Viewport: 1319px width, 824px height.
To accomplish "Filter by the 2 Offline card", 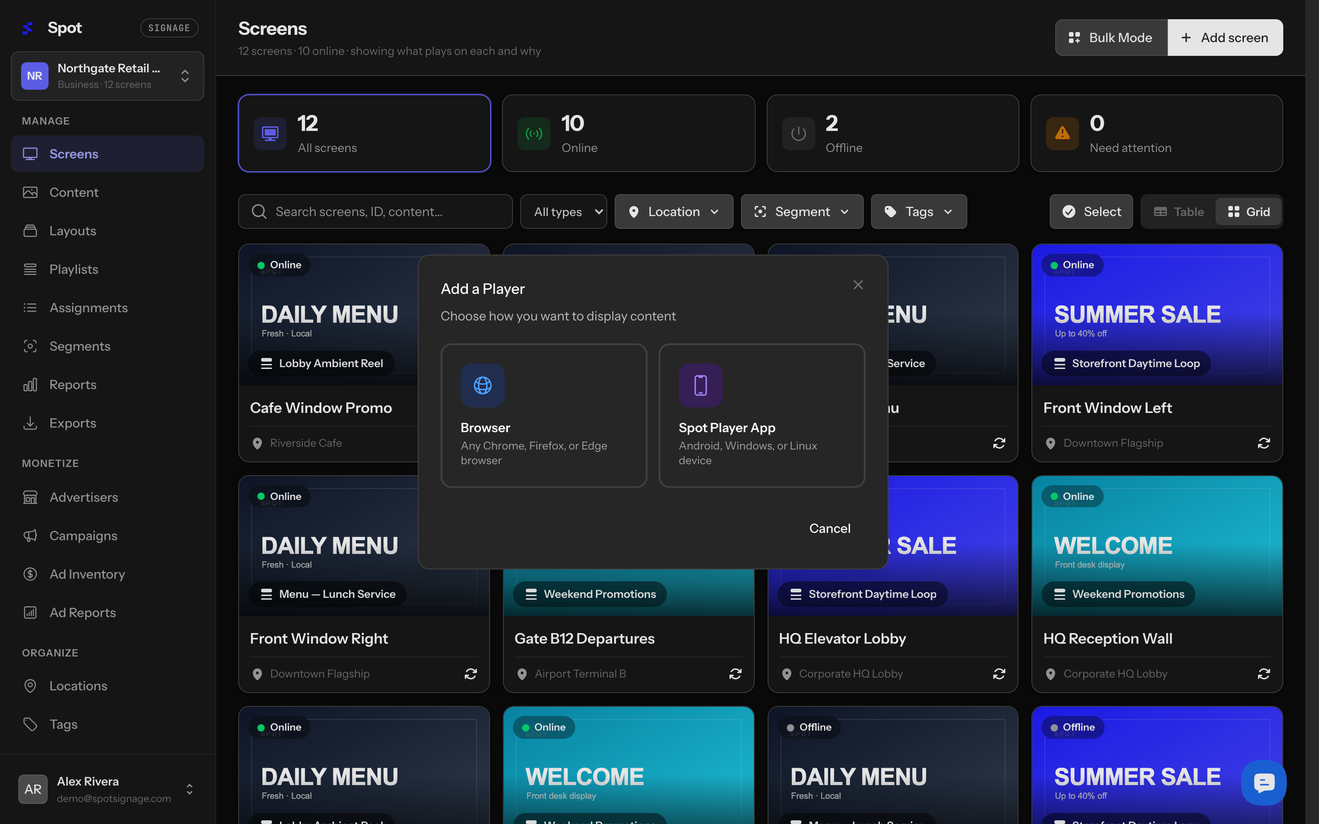I will pyautogui.click(x=892, y=133).
